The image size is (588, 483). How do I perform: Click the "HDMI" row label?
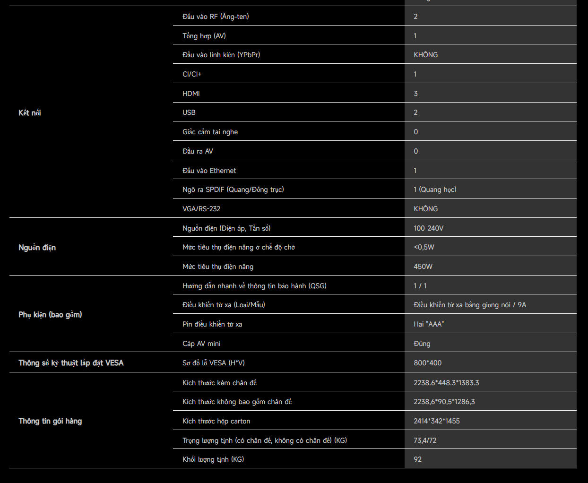point(191,94)
